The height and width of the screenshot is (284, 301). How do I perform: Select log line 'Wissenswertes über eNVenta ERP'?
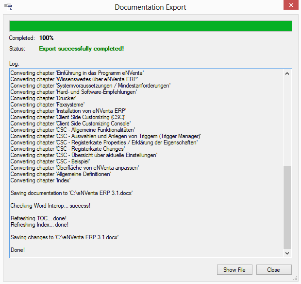(74, 79)
